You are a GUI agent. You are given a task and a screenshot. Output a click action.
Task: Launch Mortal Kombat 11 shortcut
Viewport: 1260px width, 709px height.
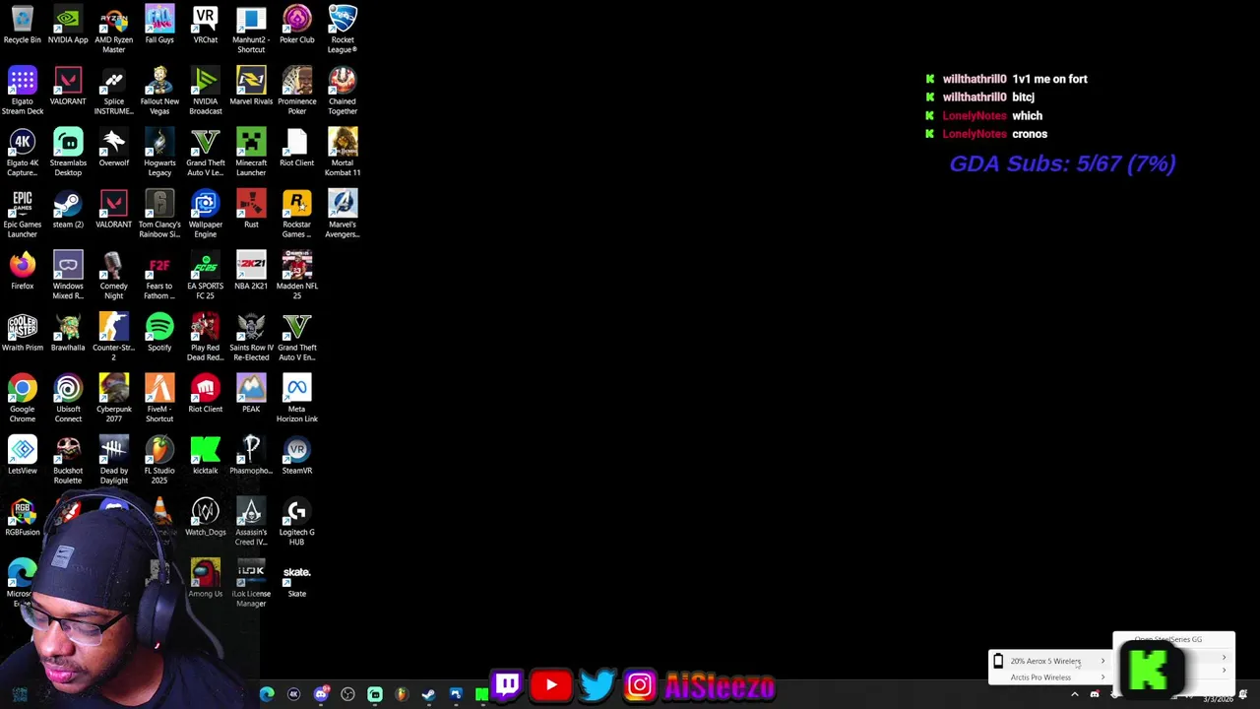pyautogui.click(x=343, y=153)
